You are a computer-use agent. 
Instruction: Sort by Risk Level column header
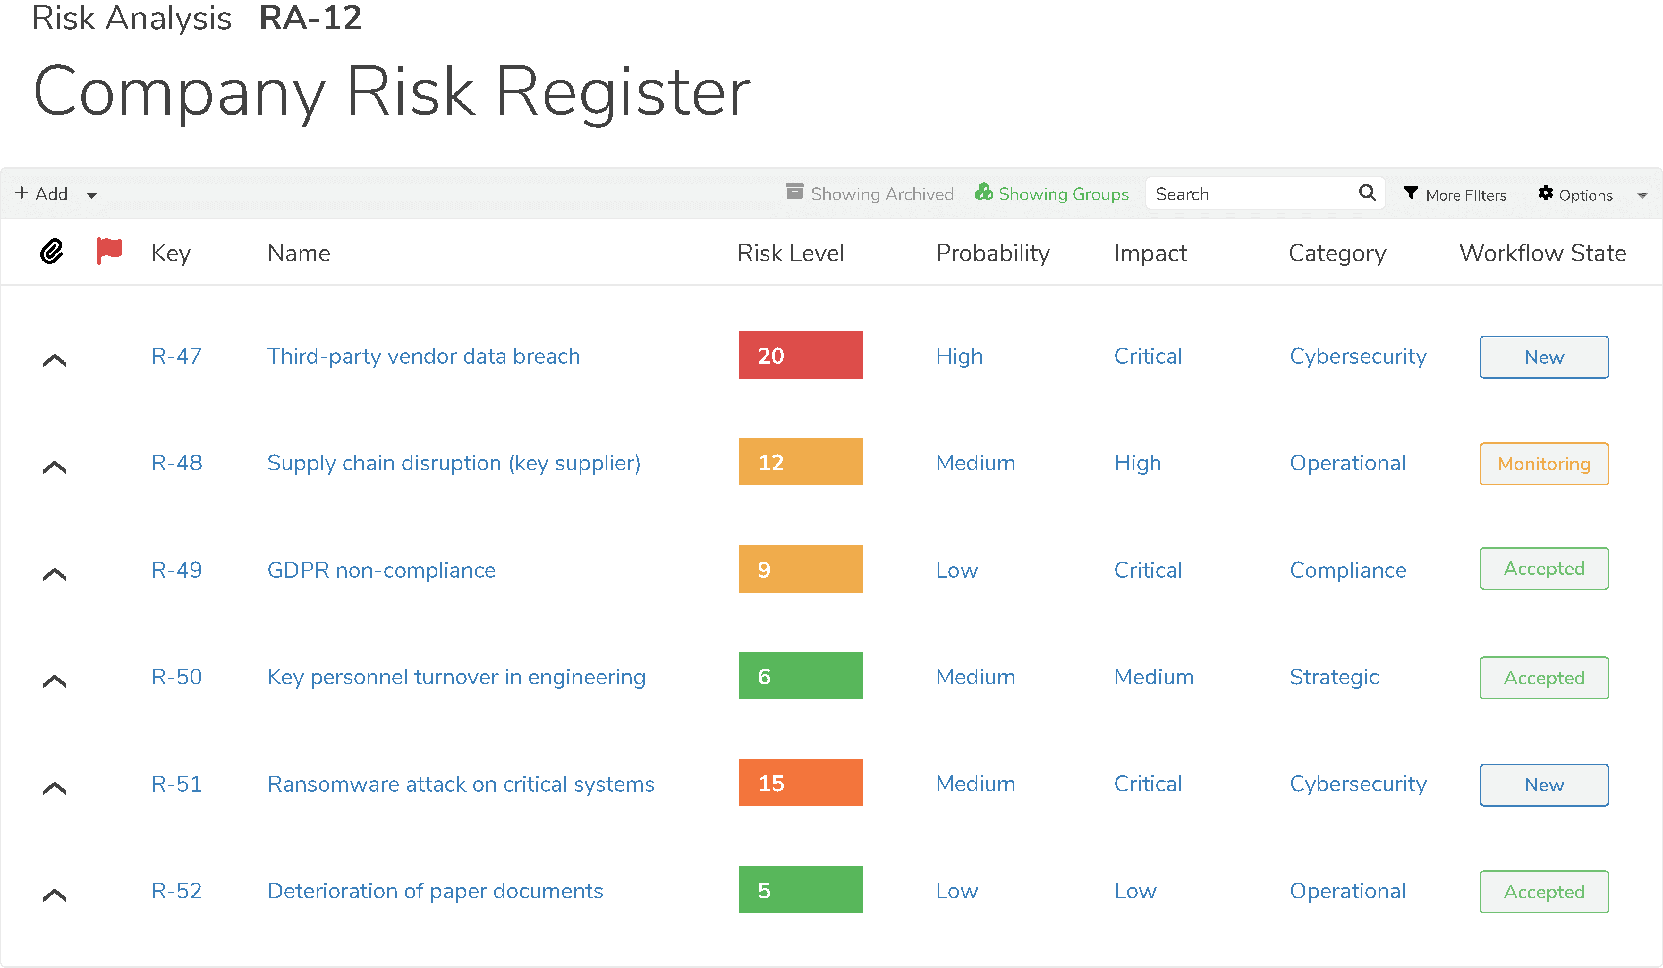[791, 253]
